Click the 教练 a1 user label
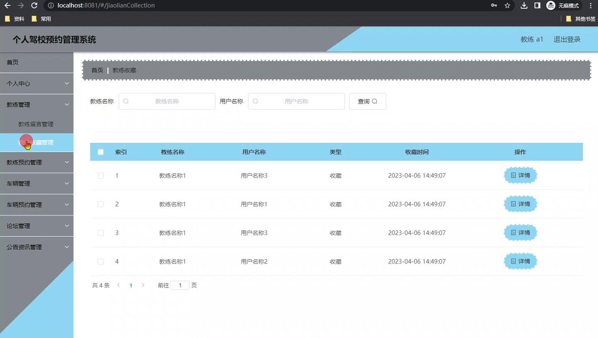 coord(532,39)
